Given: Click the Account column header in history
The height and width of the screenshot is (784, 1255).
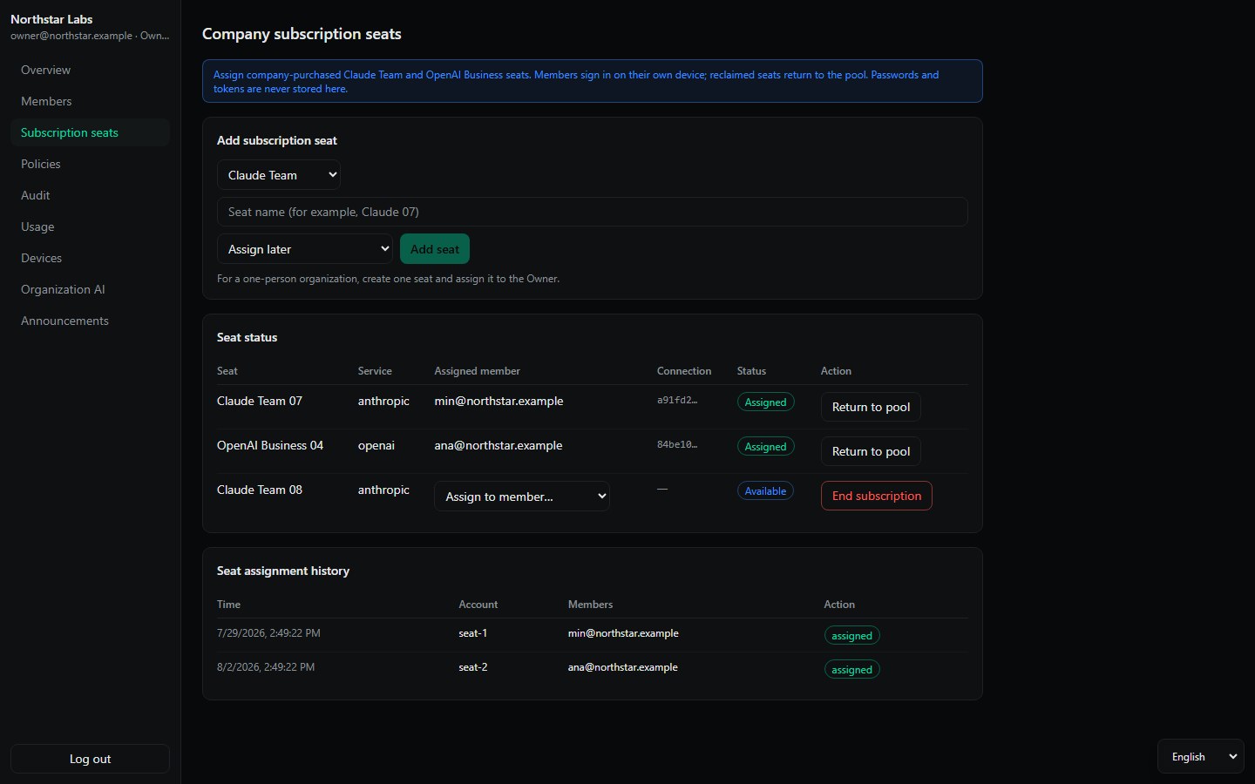Looking at the screenshot, I should (x=478, y=605).
